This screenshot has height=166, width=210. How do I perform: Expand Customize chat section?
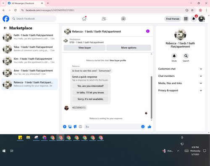[x=180, y=69]
